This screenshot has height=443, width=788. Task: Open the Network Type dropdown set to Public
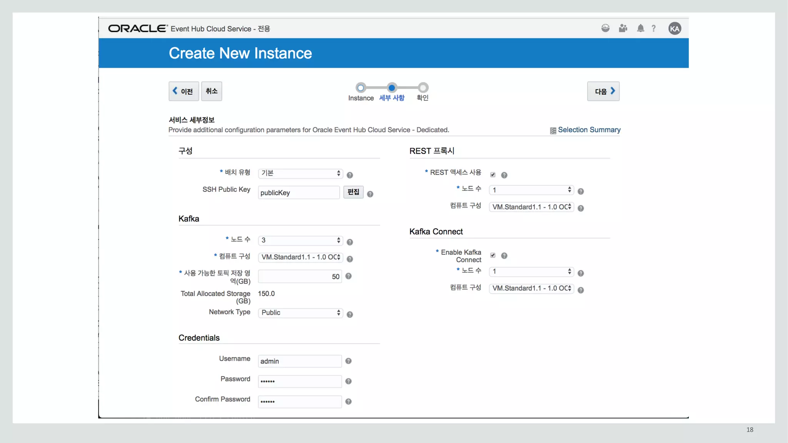[300, 313]
